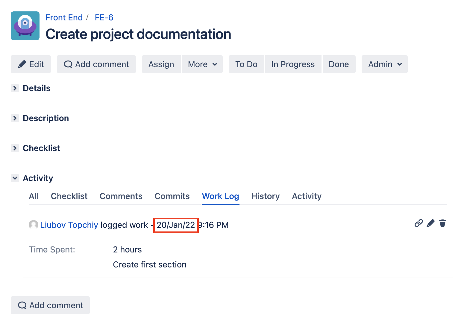This screenshot has height=328, width=470.
Task: Click the Front End project avatar icon
Action: coord(25,26)
